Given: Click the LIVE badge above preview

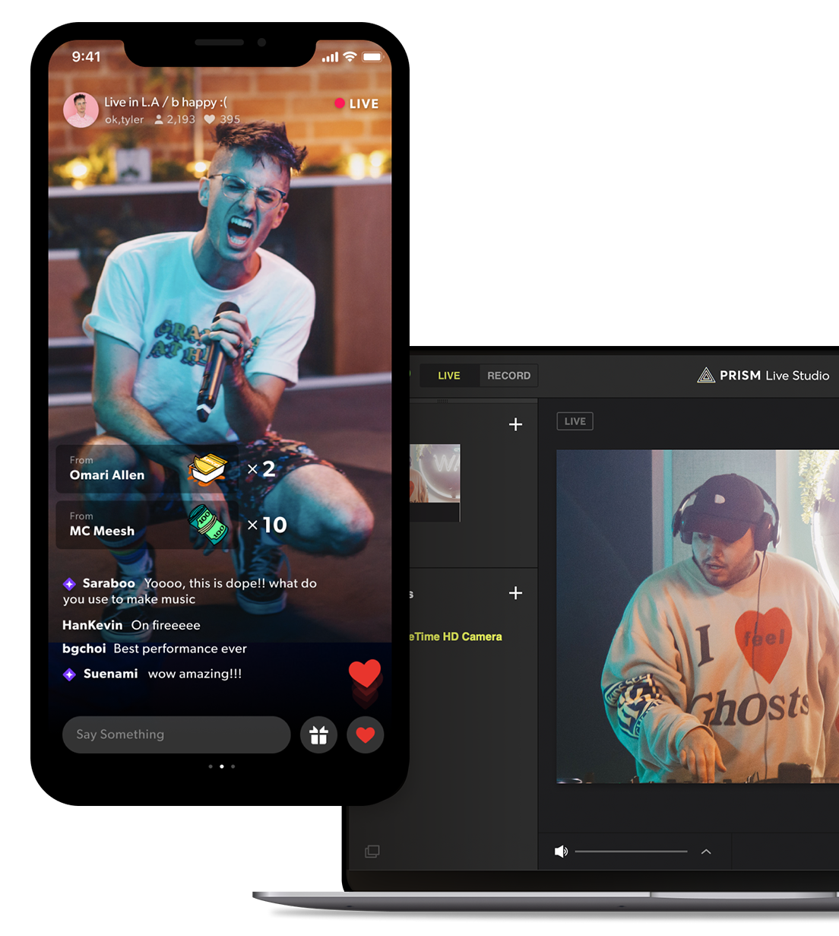Looking at the screenshot, I should coord(575,421).
